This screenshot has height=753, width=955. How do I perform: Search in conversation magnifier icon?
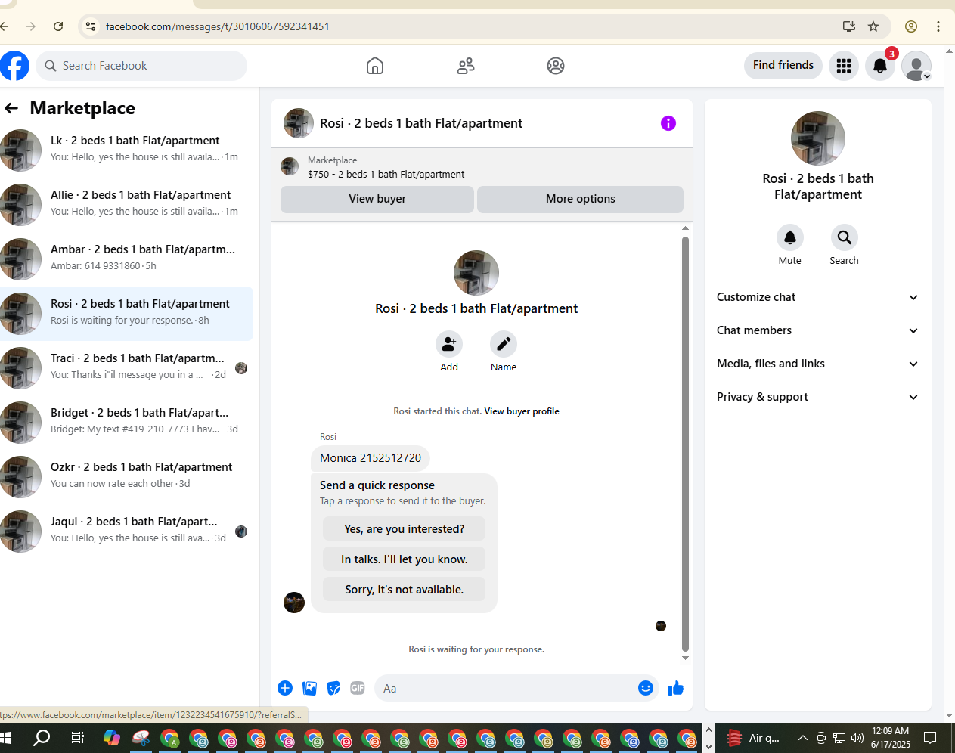point(845,237)
